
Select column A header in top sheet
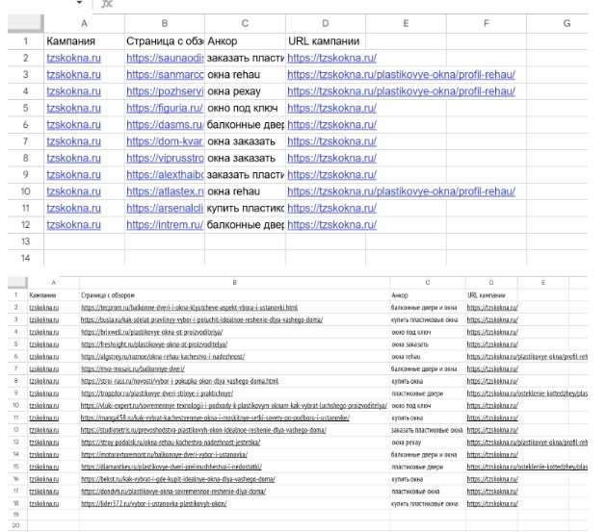tap(83, 23)
